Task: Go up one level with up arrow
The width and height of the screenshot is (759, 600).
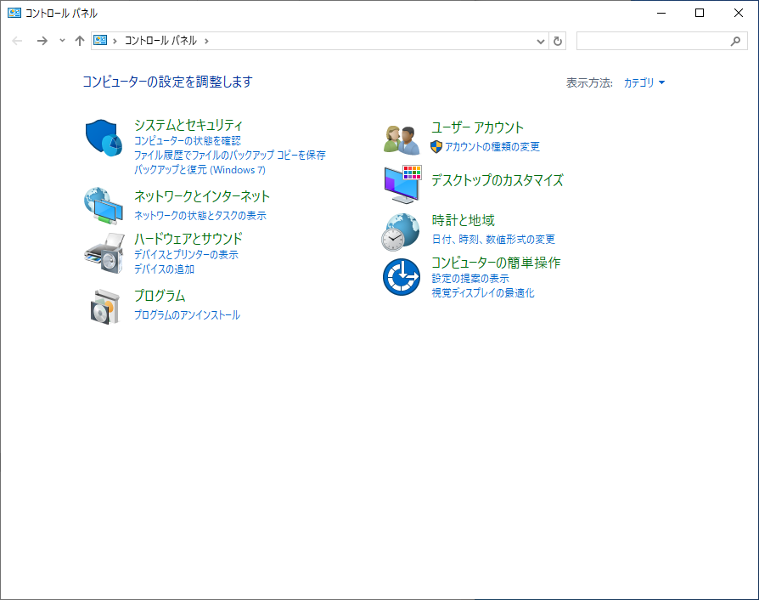Action: click(80, 41)
